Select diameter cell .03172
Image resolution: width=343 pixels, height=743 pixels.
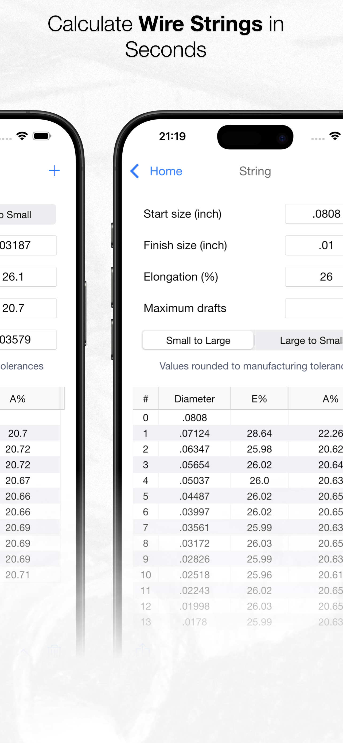coord(194,543)
